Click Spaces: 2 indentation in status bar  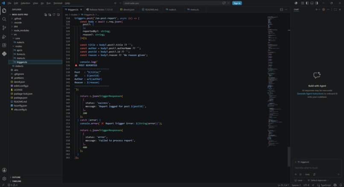pyautogui.click(x=296, y=185)
